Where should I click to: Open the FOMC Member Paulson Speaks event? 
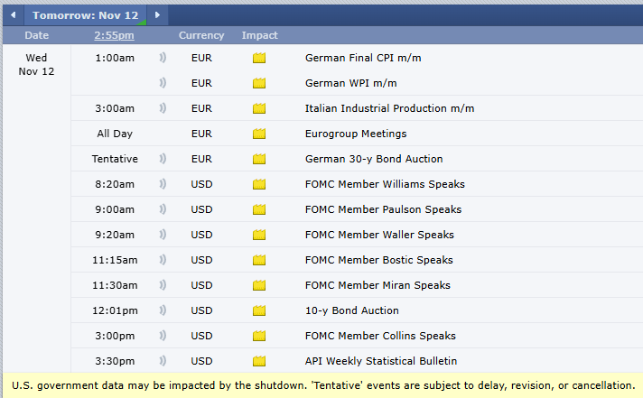click(x=383, y=209)
